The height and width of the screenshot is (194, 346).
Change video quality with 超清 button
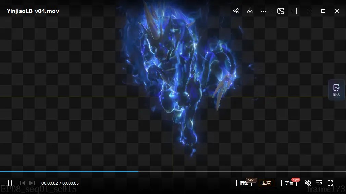coord(266,183)
